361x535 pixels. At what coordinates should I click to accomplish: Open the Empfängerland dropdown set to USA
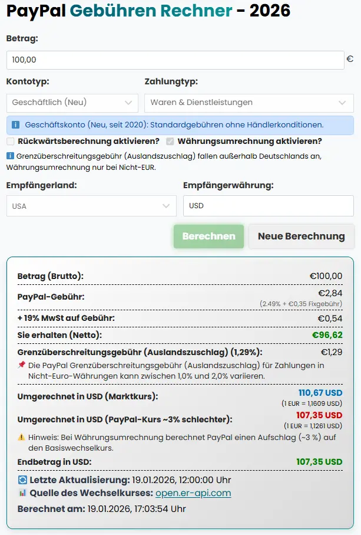click(91, 206)
